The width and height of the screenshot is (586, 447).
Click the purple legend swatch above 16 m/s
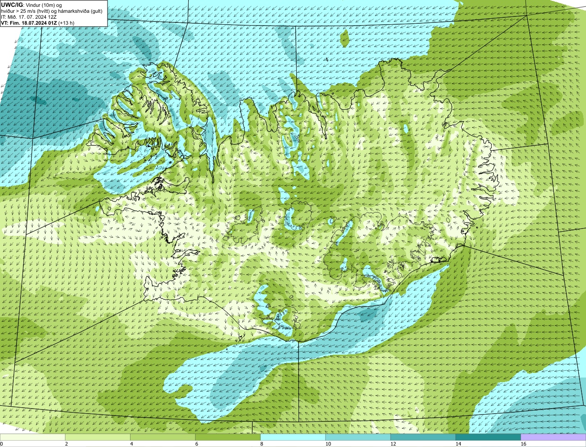click(x=553, y=437)
